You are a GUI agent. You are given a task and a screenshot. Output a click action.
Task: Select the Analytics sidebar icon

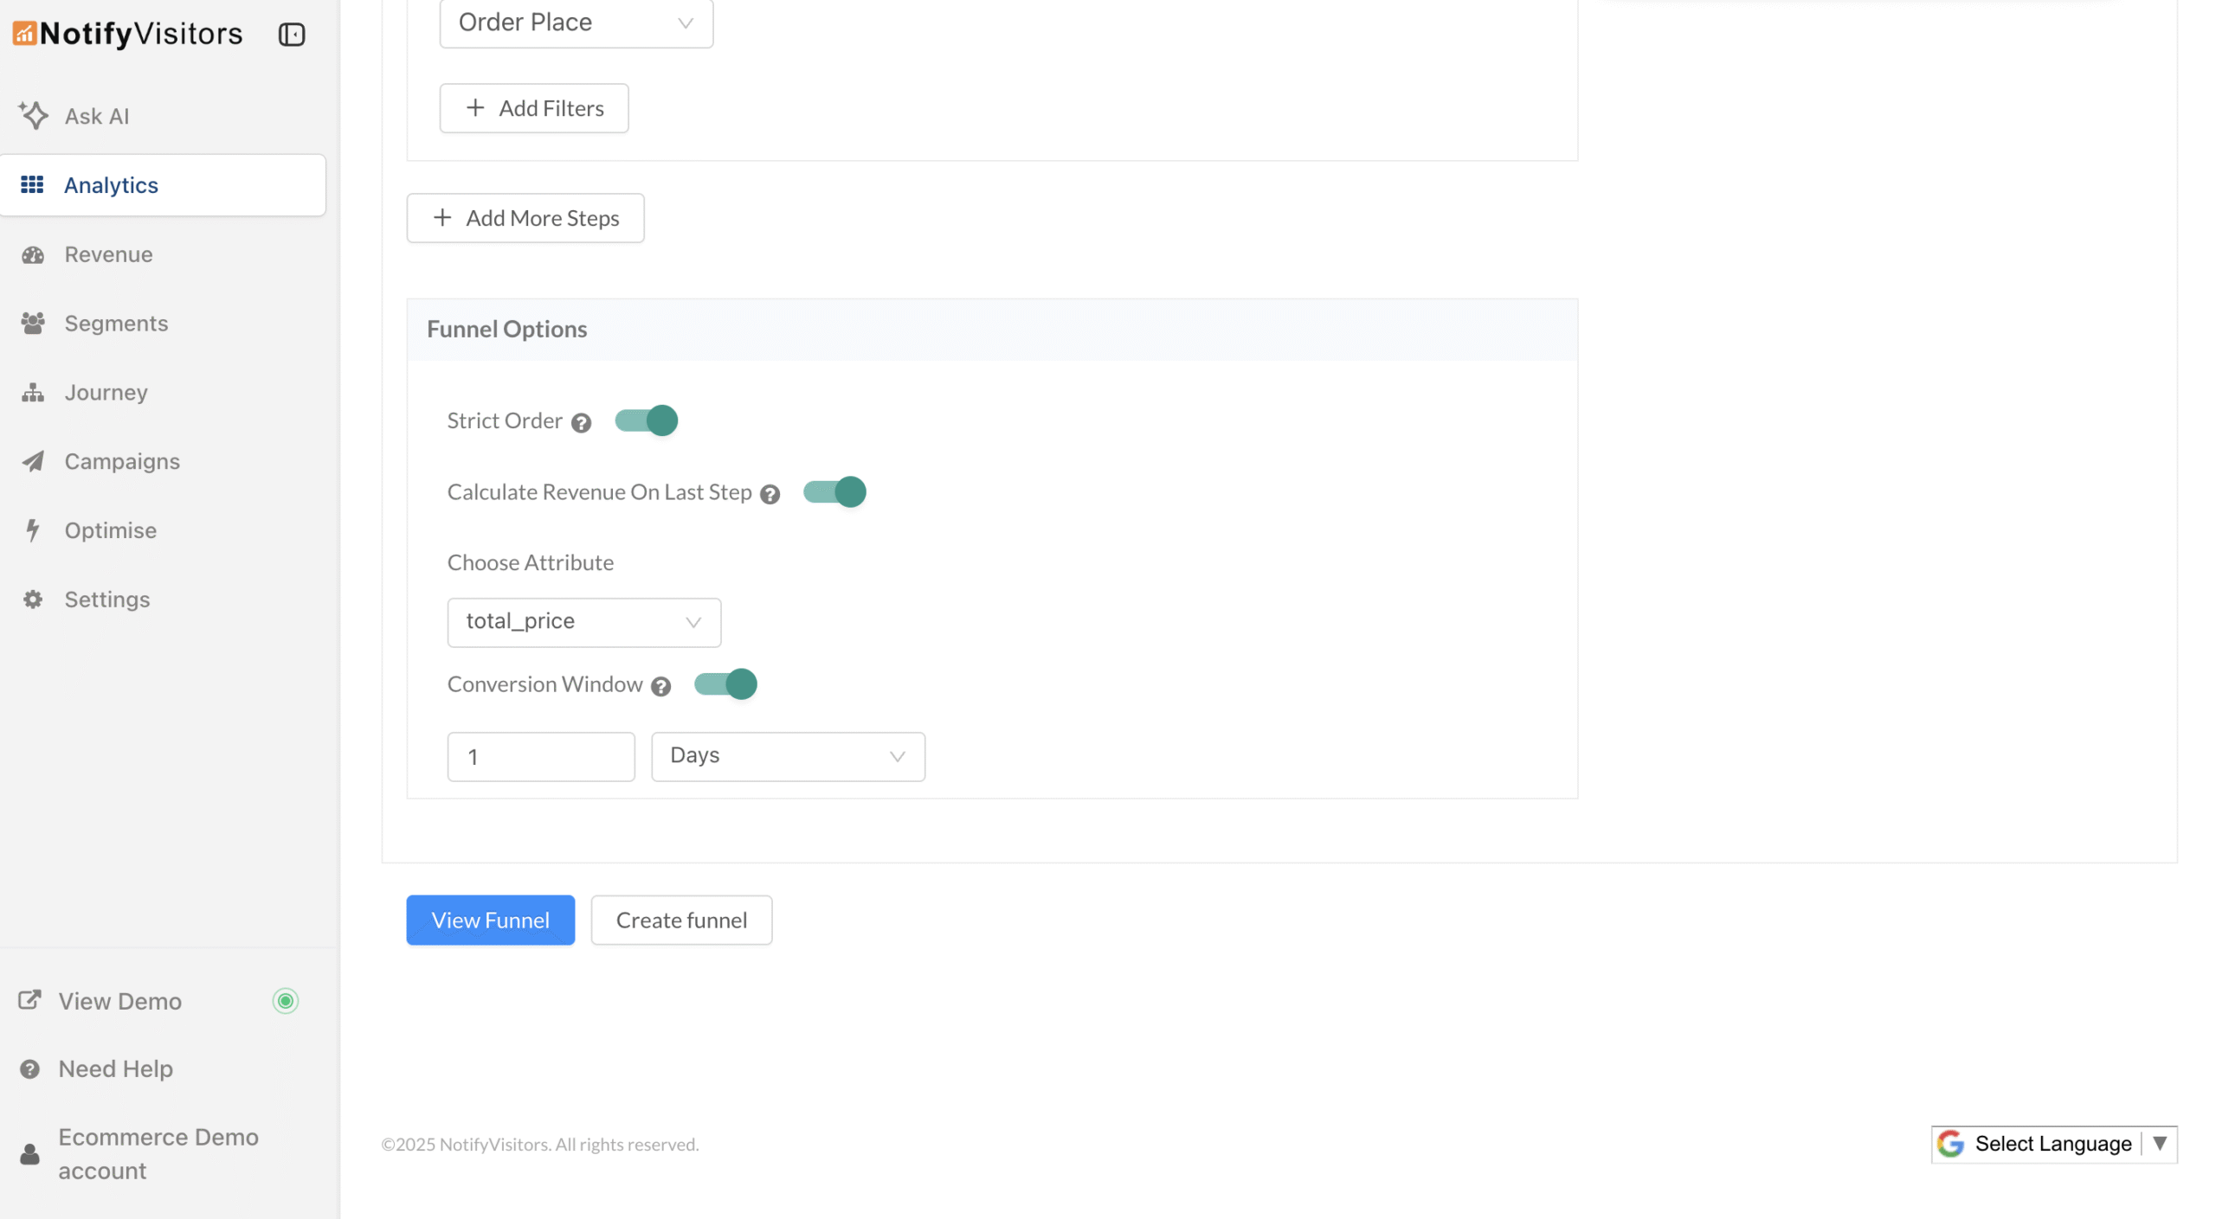tap(32, 184)
